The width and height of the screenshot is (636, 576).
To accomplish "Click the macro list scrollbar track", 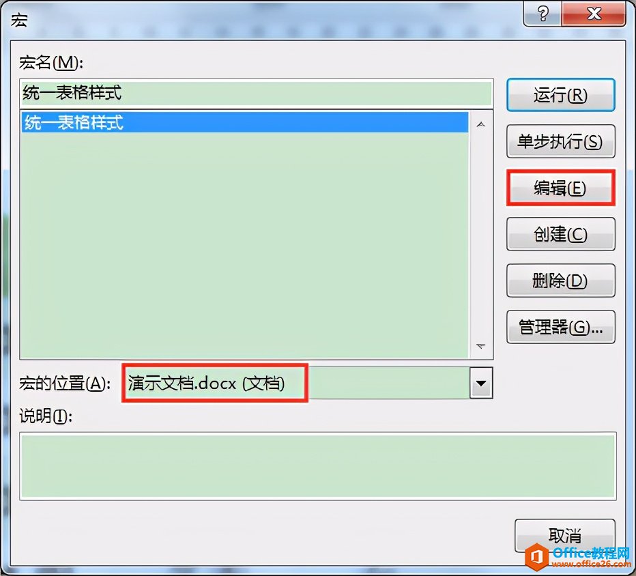I will point(481,235).
